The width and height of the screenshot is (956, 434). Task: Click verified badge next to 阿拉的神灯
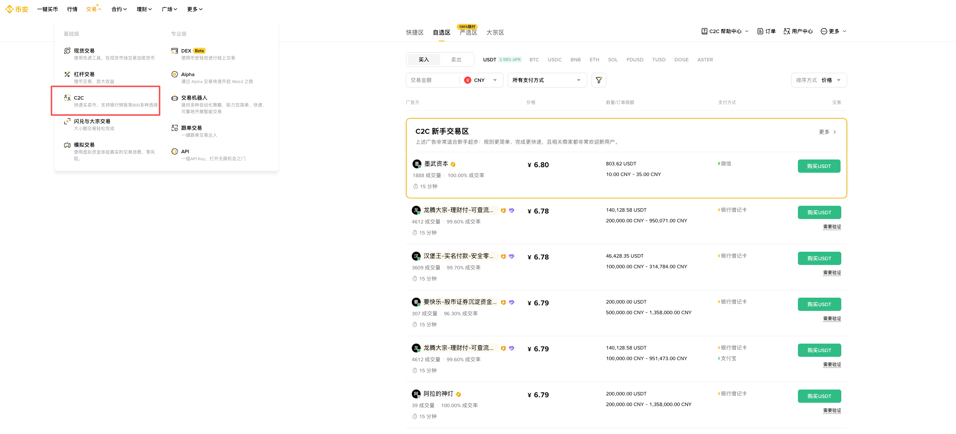459,394
